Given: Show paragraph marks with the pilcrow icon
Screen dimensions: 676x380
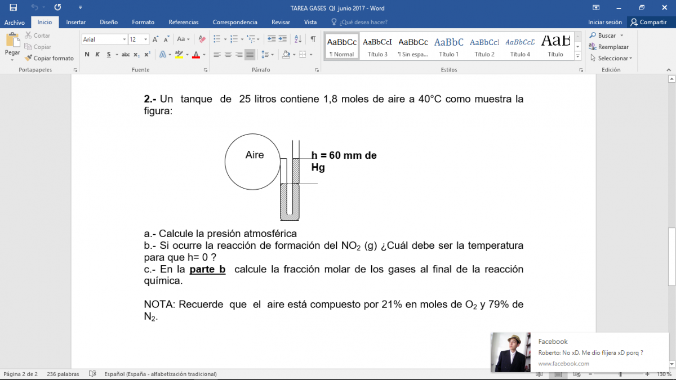Looking at the screenshot, I should (313, 39).
